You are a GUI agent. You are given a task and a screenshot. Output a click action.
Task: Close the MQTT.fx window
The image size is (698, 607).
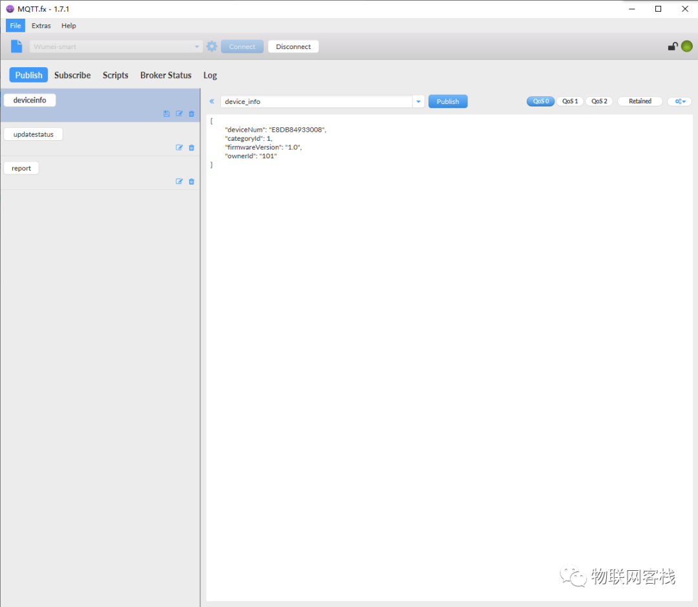(x=685, y=9)
